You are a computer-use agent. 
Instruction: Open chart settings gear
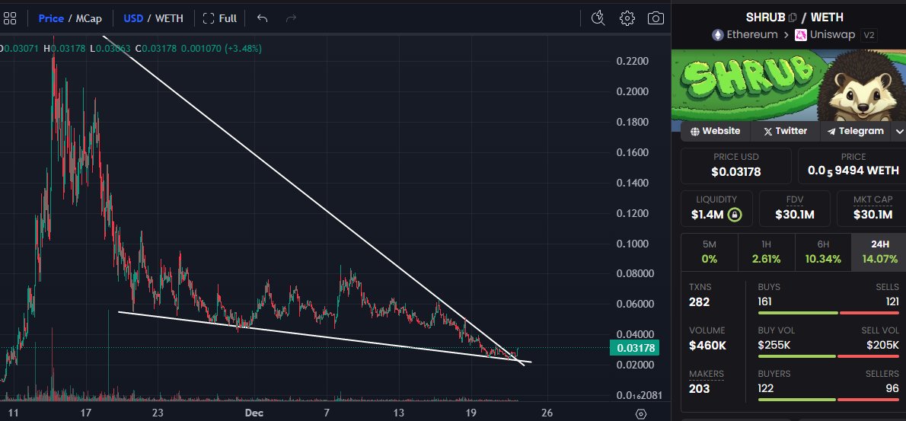[x=627, y=18]
